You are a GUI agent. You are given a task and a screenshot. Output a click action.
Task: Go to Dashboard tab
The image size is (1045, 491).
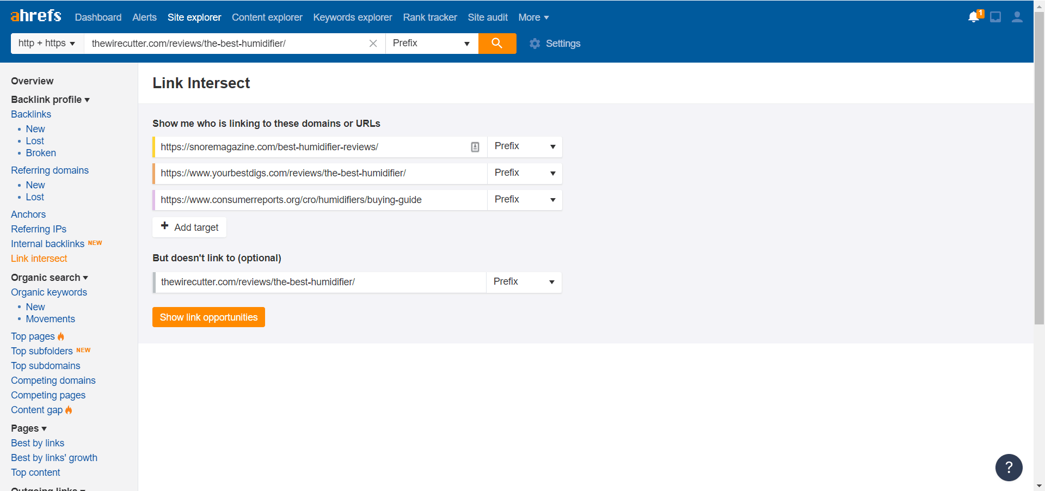tap(98, 17)
